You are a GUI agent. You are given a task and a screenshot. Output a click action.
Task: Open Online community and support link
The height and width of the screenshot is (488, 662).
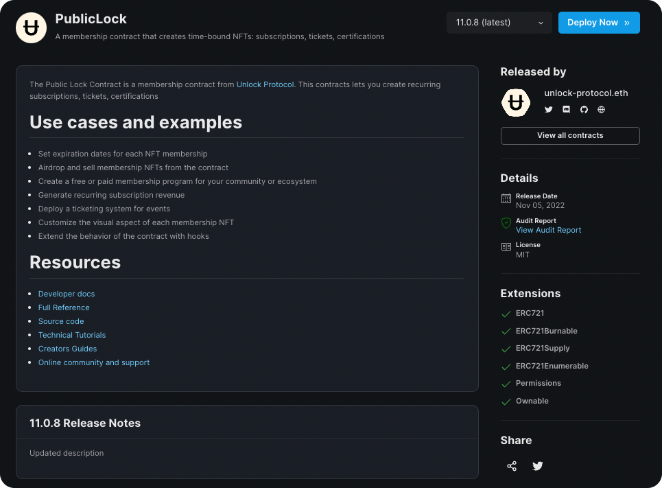tap(94, 362)
